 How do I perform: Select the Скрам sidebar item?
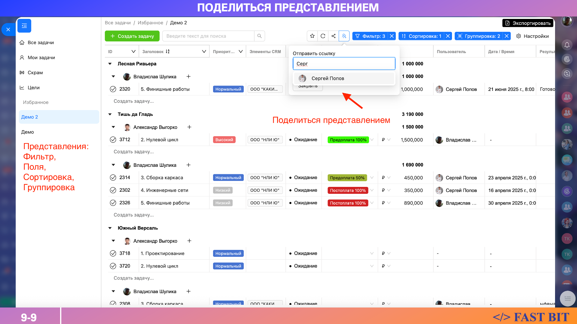click(x=35, y=73)
